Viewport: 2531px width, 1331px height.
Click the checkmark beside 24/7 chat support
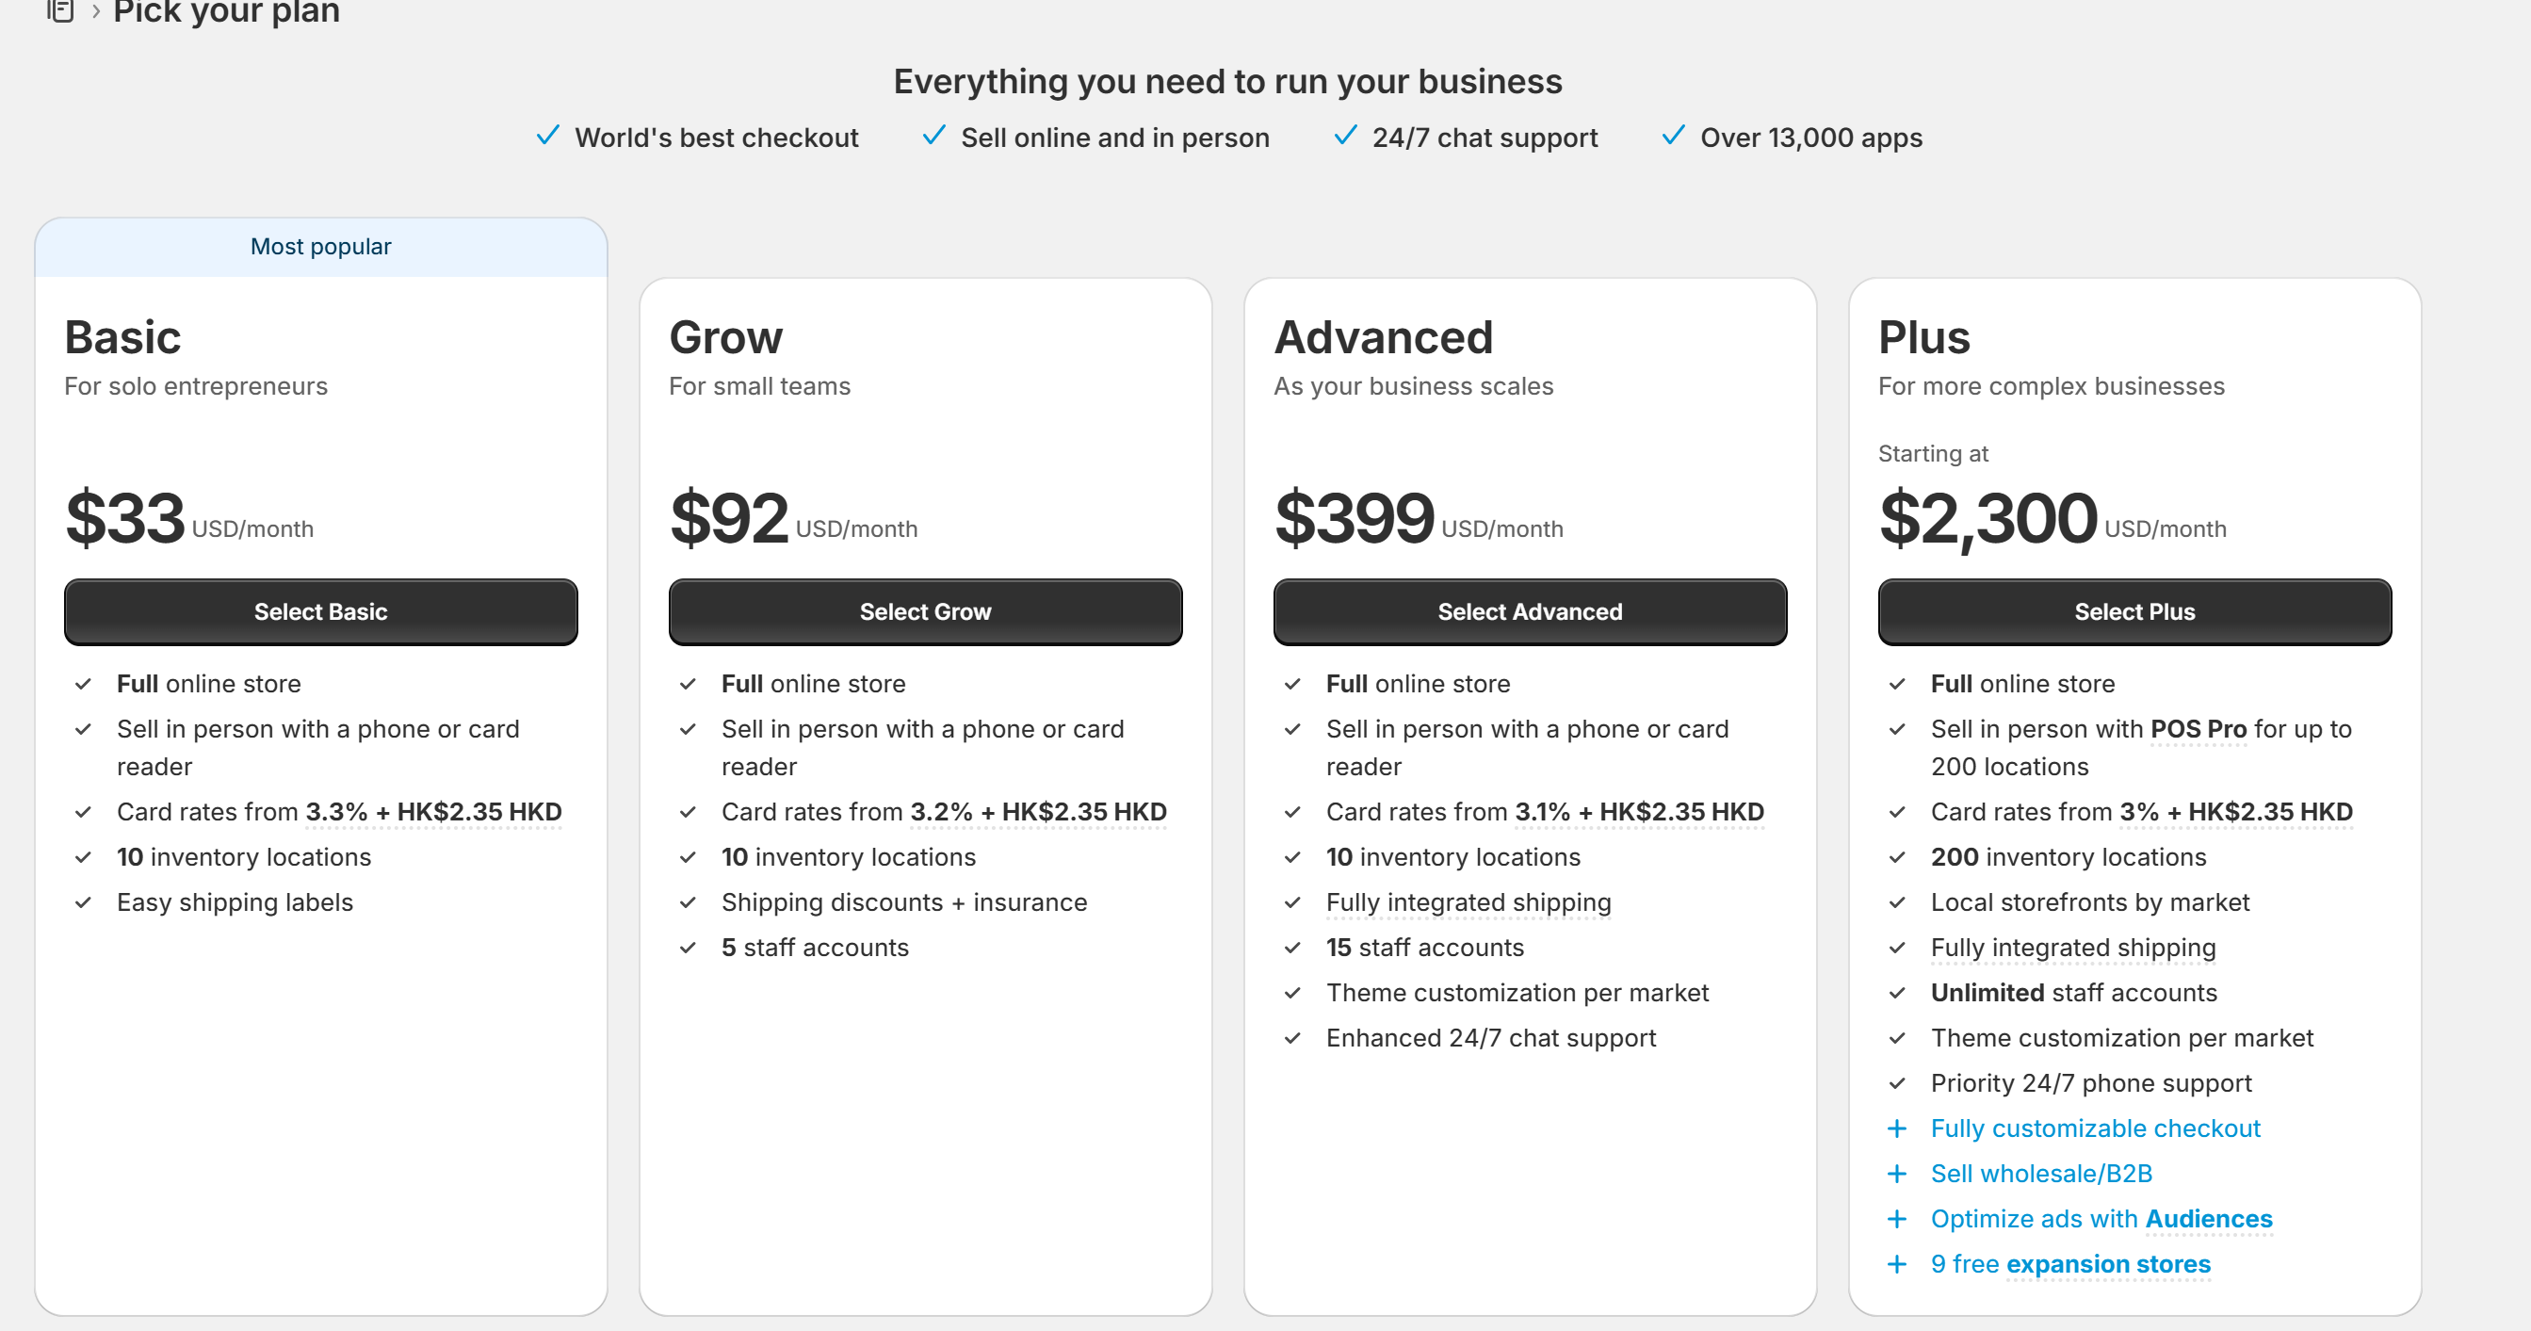click(x=1346, y=136)
